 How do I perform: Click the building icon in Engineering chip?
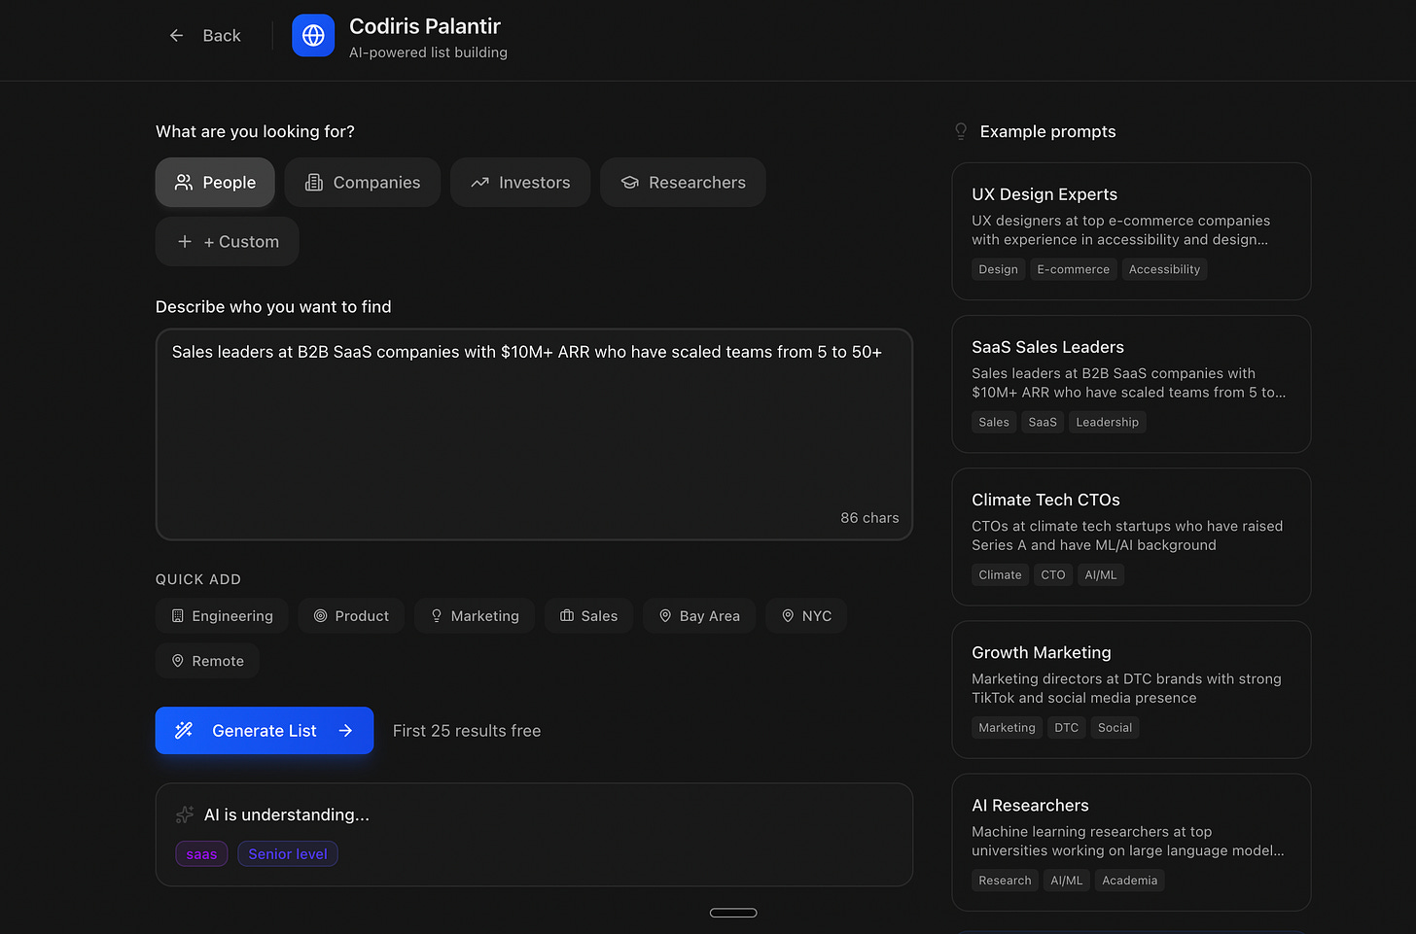click(x=178, y=616)
